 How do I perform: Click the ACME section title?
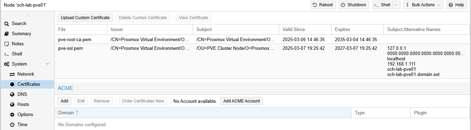click(x=65, y=89)
